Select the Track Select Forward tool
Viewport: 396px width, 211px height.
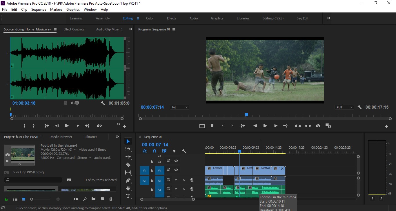click(x=128, y=149)
